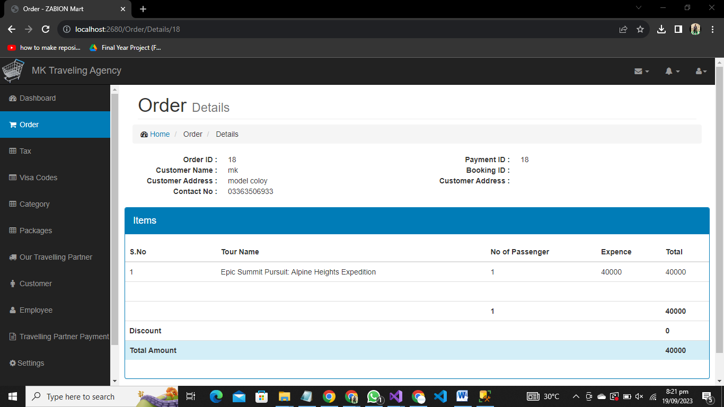The width and height of the screenshot is (724, 407).
Task: Open the user account dropdown
Action: click(701, 70)
